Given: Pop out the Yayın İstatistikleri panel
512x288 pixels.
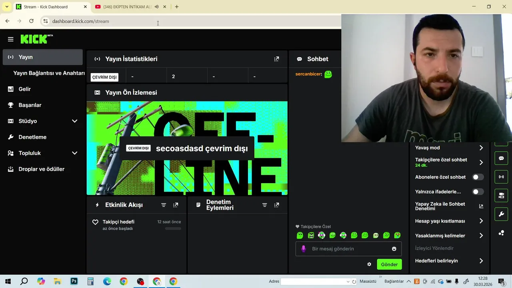Looking at the screenshot, I should click(x=276, y=59).
